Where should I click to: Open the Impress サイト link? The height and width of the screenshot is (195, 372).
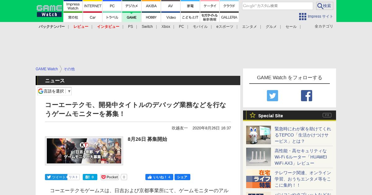[x=320, y=16]
